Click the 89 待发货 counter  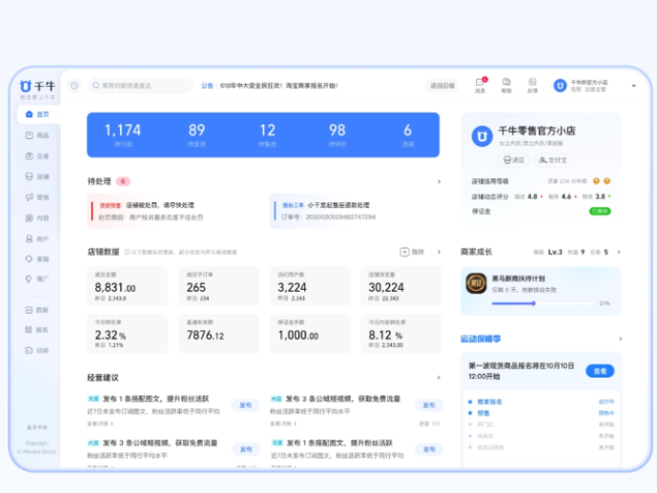(196, 134)
